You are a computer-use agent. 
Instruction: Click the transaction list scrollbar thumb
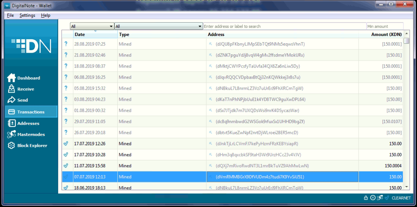[x=406, y=40]
